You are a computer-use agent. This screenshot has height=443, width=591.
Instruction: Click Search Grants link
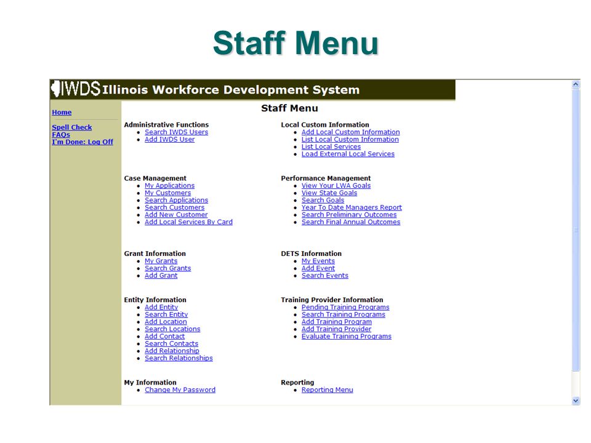(167, 268)
